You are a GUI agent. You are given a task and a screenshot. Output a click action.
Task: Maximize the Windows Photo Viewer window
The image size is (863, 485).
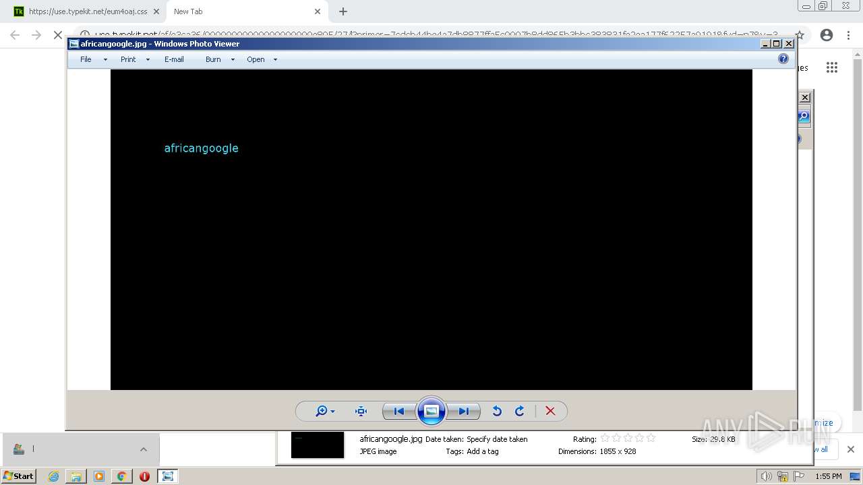click(777, 44)
